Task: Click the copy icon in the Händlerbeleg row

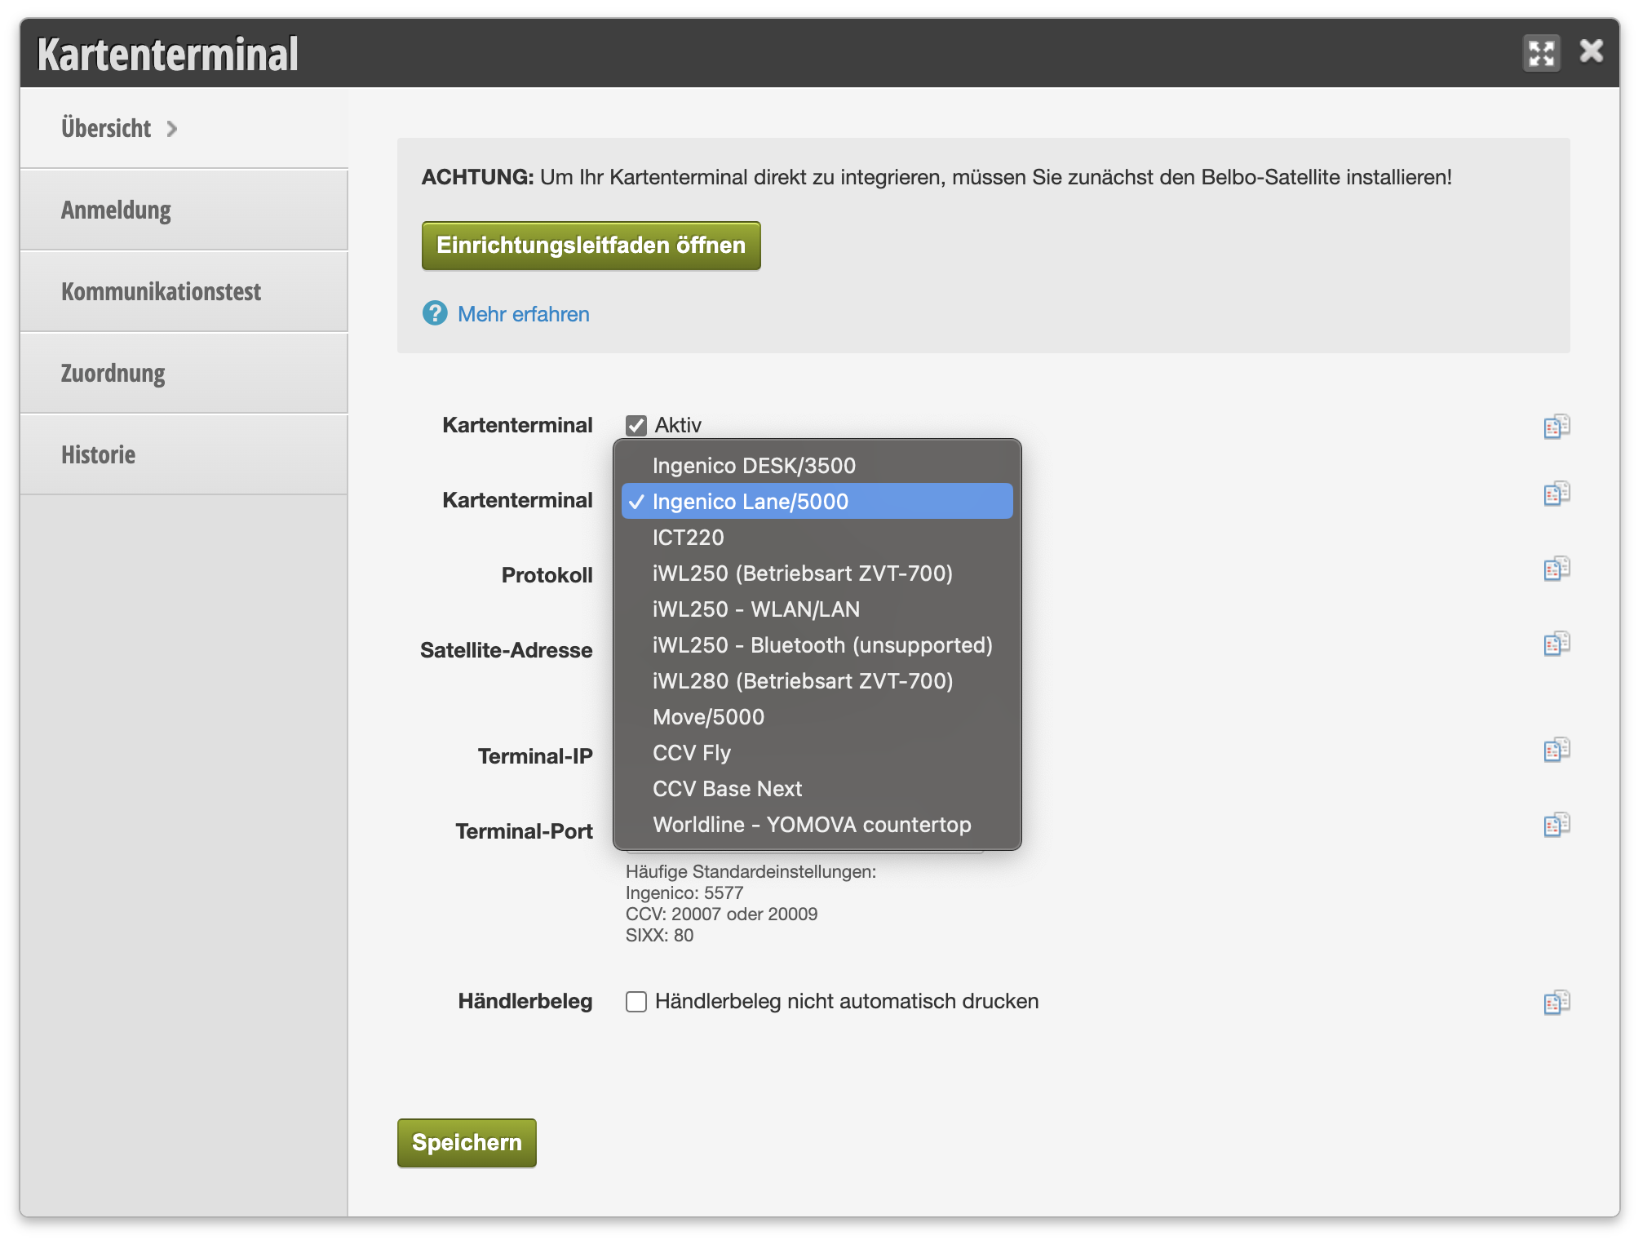Action: tap(1557, 1002)
